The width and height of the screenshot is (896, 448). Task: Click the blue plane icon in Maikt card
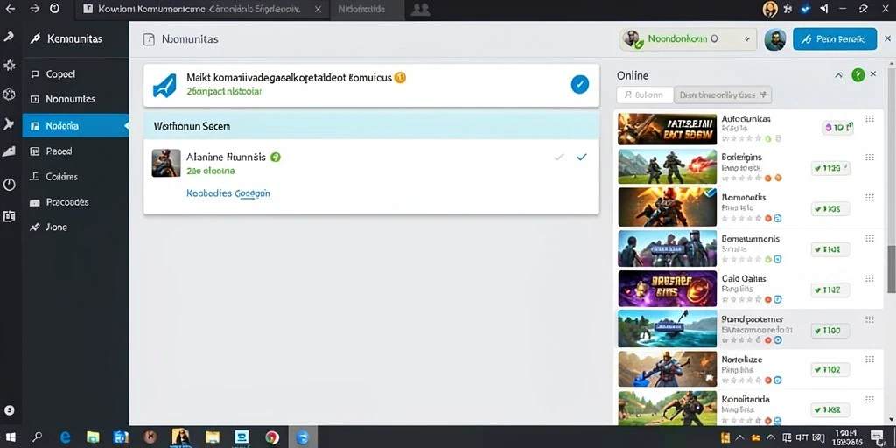click(164, 86)
